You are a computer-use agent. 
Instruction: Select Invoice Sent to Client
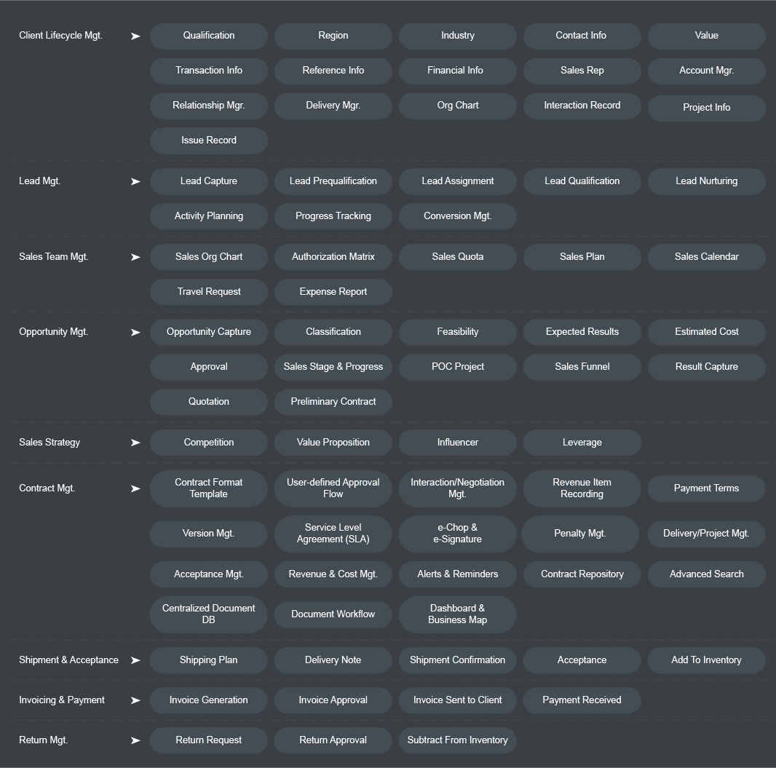pos(458,700)
